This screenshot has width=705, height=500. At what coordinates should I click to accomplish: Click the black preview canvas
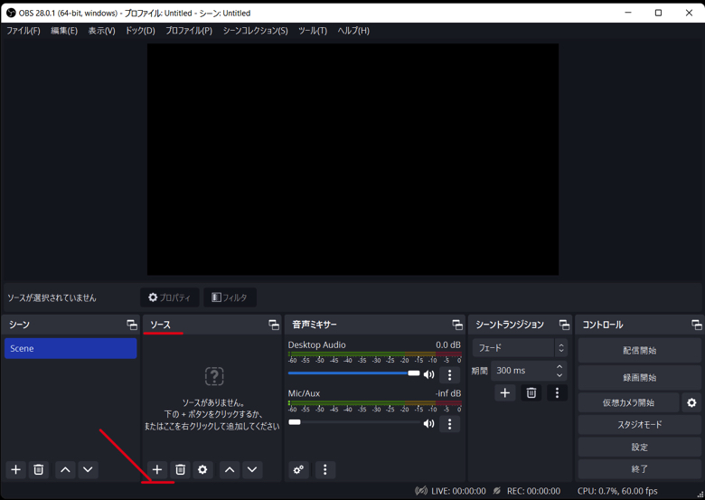point(352,159)
